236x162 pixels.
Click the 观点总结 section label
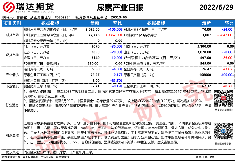[12, 135]
